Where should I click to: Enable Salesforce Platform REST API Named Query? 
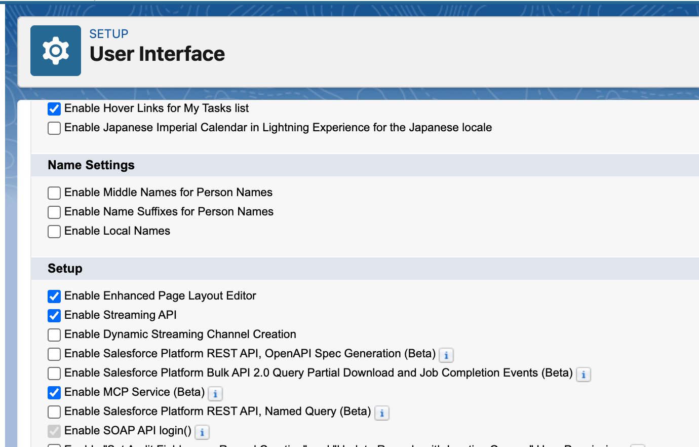(x=54, y=412)
